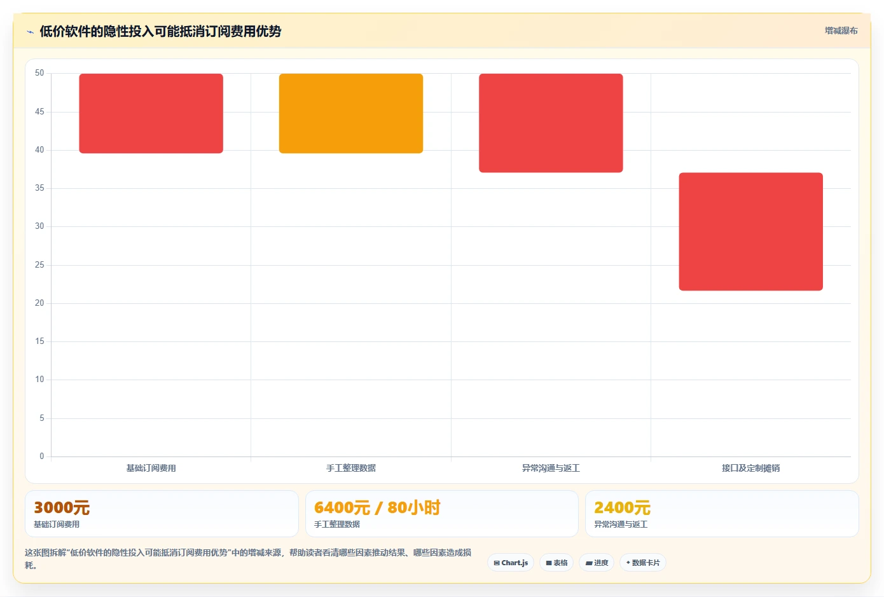The image size is (884, 597).
Task: Open the 6400元 / 80小时 card
Action: 442,514
